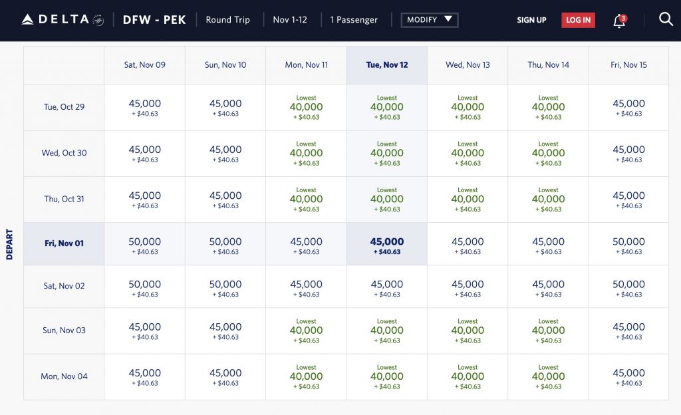681x415 pixels.
Task: Select Nov 04 to Nov 15 45,000 fare
Action: click(628, 376)
